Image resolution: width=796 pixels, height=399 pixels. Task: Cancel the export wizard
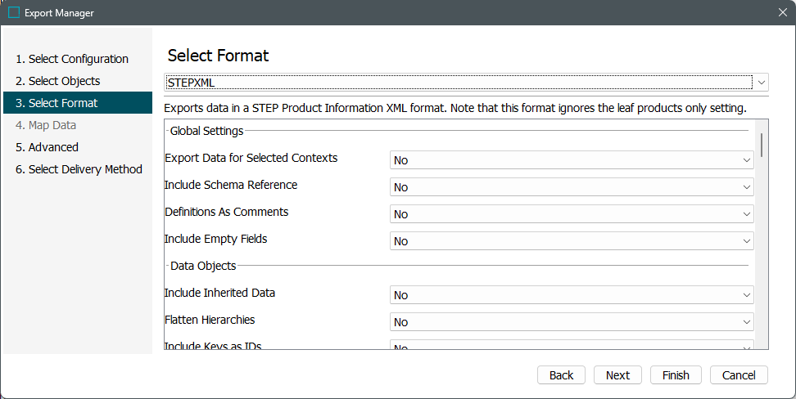click(x=738, y=375)
